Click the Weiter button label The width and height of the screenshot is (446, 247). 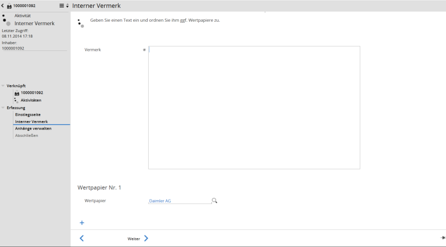[133, 239]
